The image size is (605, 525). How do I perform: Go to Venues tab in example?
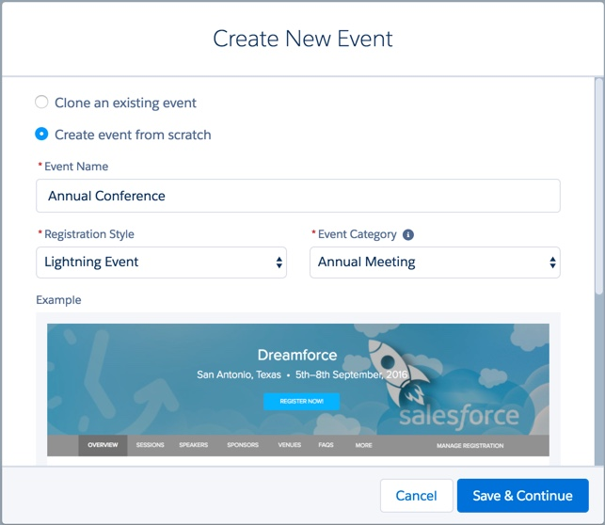289,445
